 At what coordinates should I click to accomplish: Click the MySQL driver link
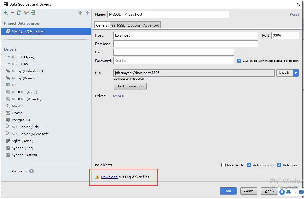point(119,96)
